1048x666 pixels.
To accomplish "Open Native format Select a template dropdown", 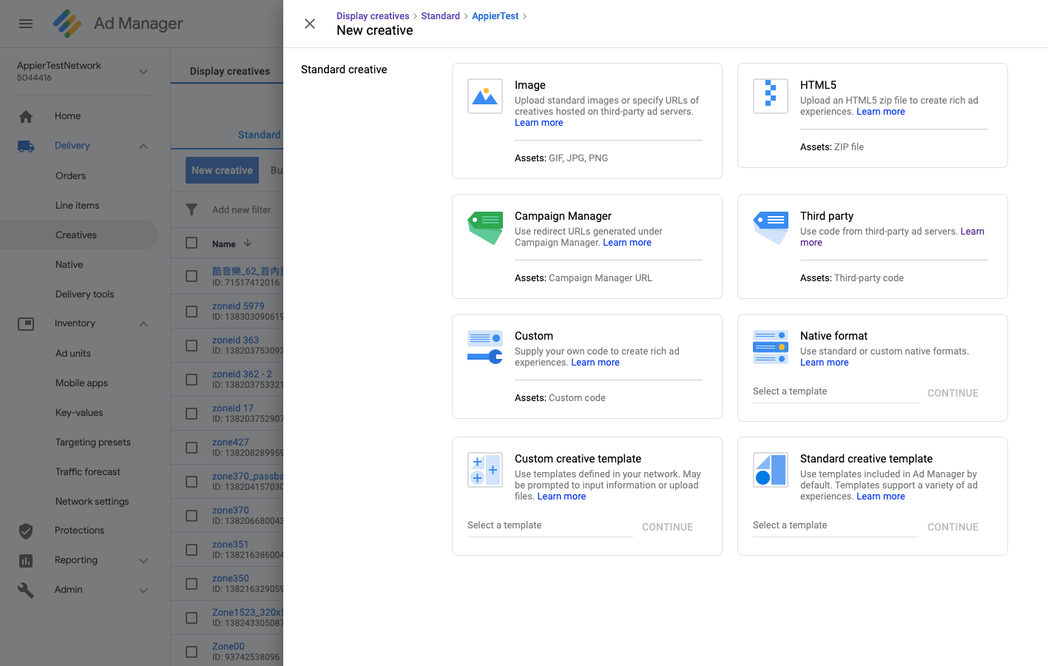I will (x=836, y=391).
